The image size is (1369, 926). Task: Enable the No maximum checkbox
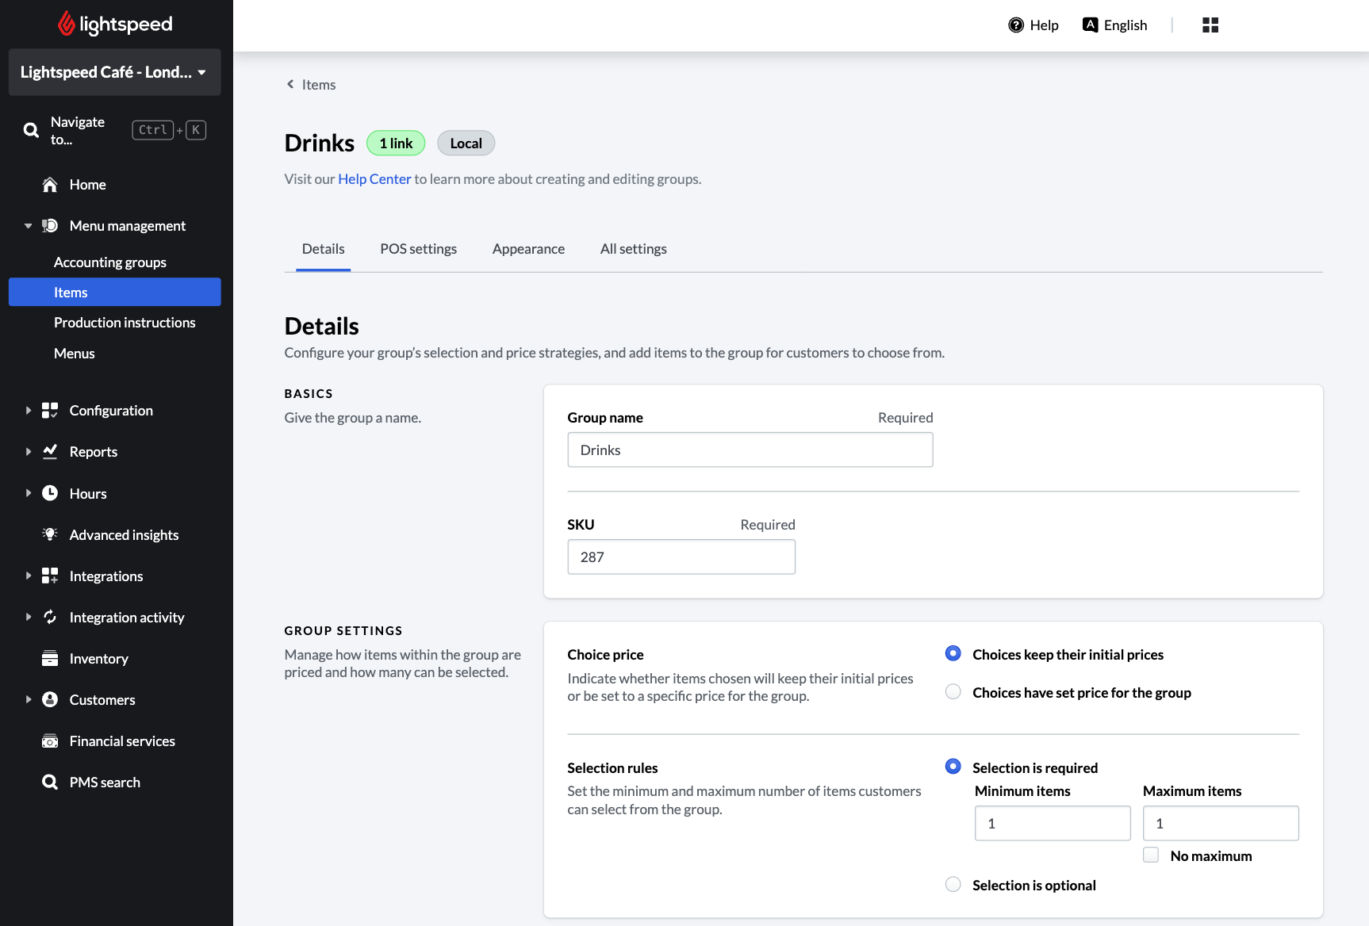(x=1151, y=855)
